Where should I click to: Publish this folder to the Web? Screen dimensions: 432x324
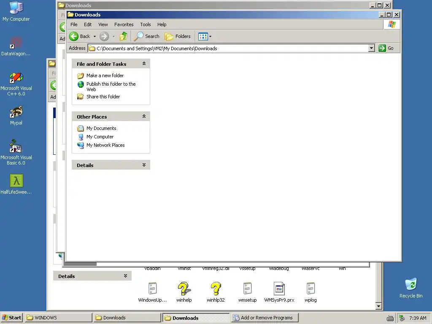(x=111, y=86)
